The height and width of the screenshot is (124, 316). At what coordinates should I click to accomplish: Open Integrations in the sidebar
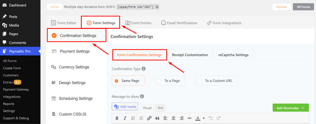click(x=11, y=96)
